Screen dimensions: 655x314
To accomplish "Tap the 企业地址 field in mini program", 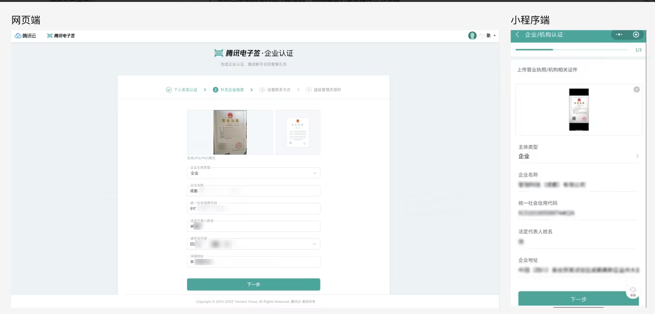I will tap(578, 266).
